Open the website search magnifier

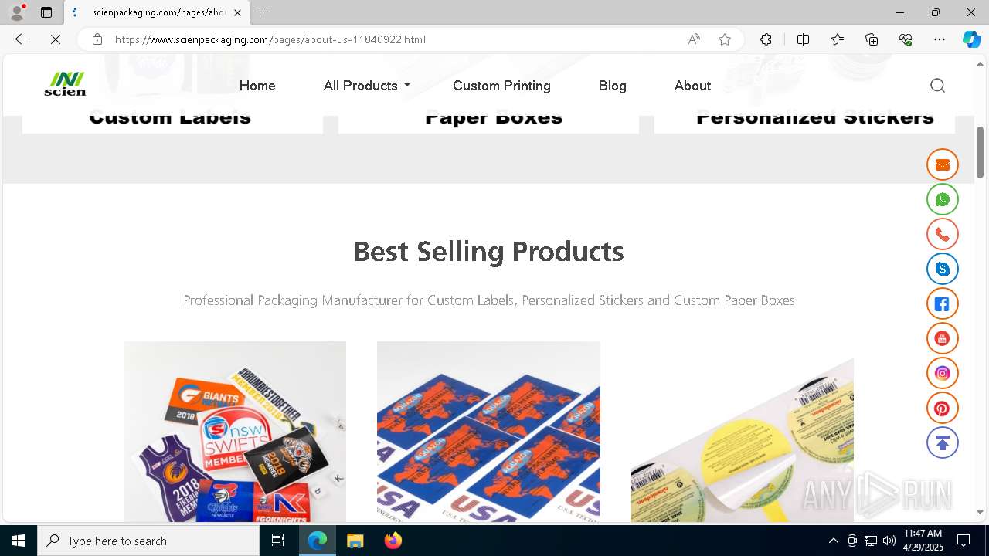coord(937,86)
